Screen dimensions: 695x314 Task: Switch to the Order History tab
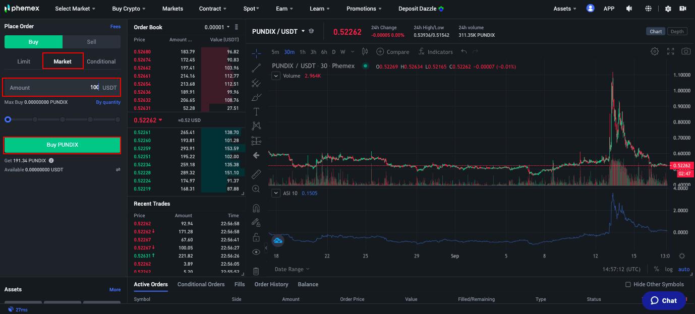271,284
